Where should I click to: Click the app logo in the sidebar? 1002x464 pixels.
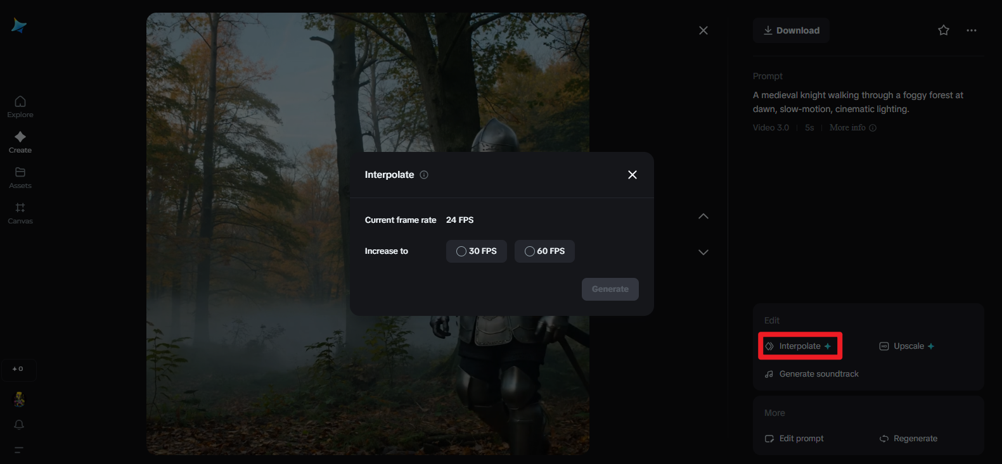pyautogui.click(x=19, y=25)
